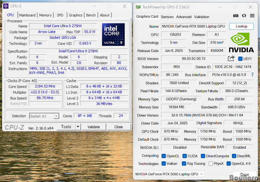This screenshot has height=182, width=260.
Task: Open the About tab in CPU-Z
Action: (x=104, y=15)
